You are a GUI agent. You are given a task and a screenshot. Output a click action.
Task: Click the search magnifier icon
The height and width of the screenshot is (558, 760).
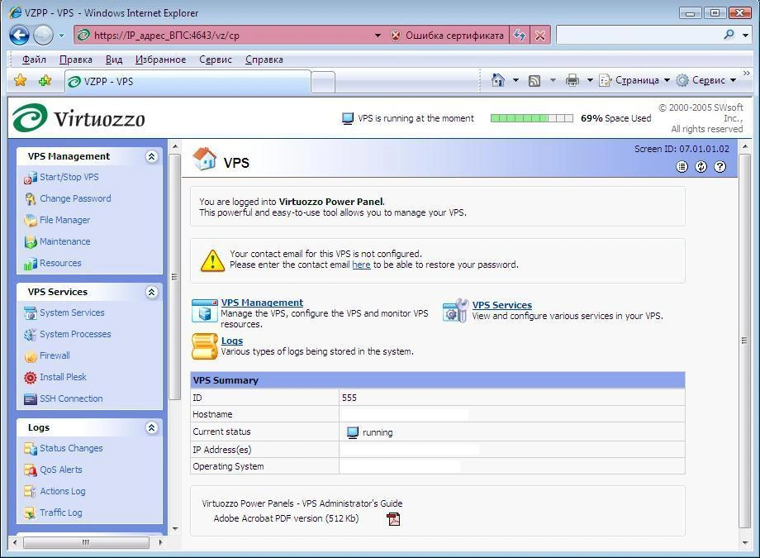[x=729, y=35]
